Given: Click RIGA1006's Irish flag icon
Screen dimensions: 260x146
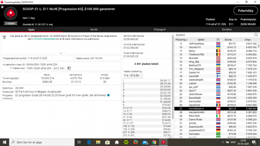Looking at the screenshot, I should click(218, 116).
